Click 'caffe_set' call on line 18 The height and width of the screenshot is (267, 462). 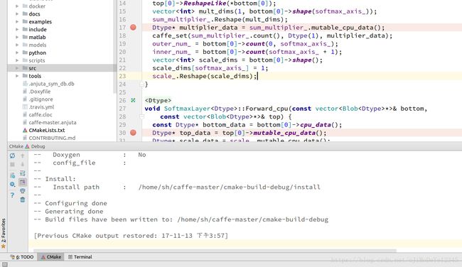170,36
